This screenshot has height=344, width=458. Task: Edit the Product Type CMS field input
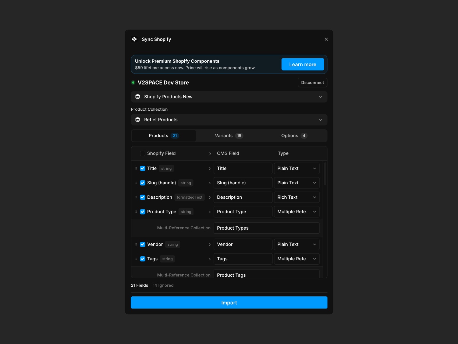[x=243, y=212]
